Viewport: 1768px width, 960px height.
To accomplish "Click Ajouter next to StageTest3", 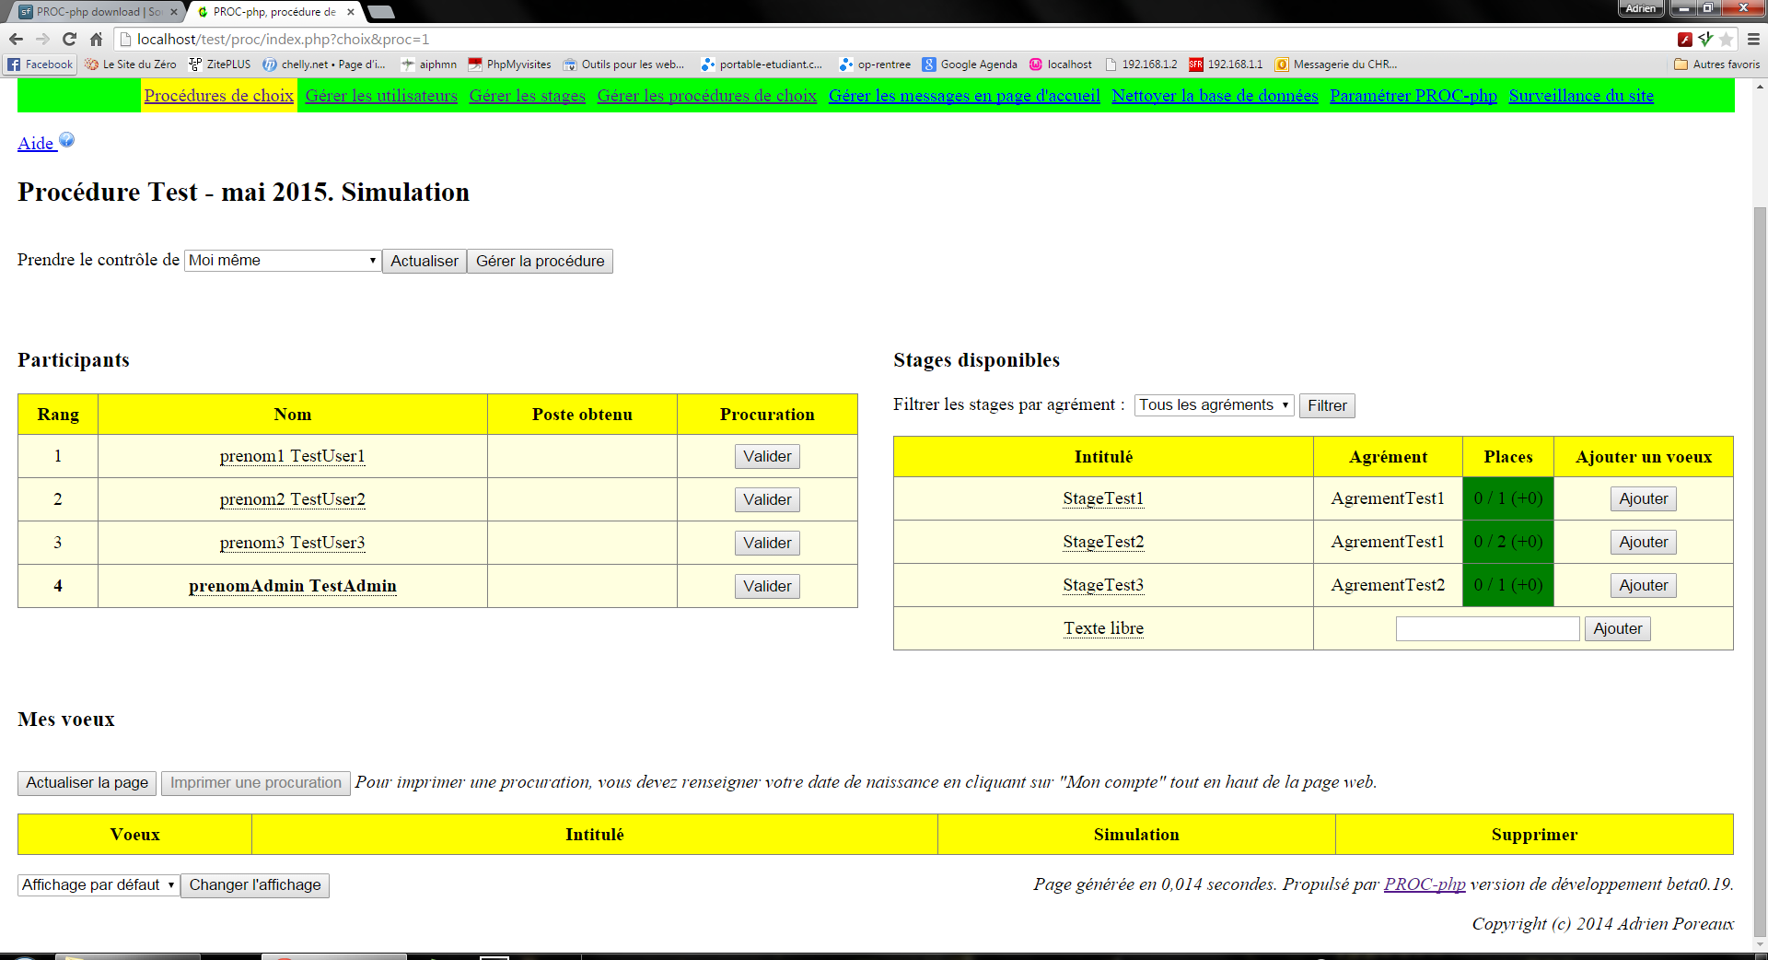I will [x=1643, y=585].
